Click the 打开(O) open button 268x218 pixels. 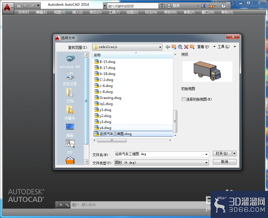[222, 153]
